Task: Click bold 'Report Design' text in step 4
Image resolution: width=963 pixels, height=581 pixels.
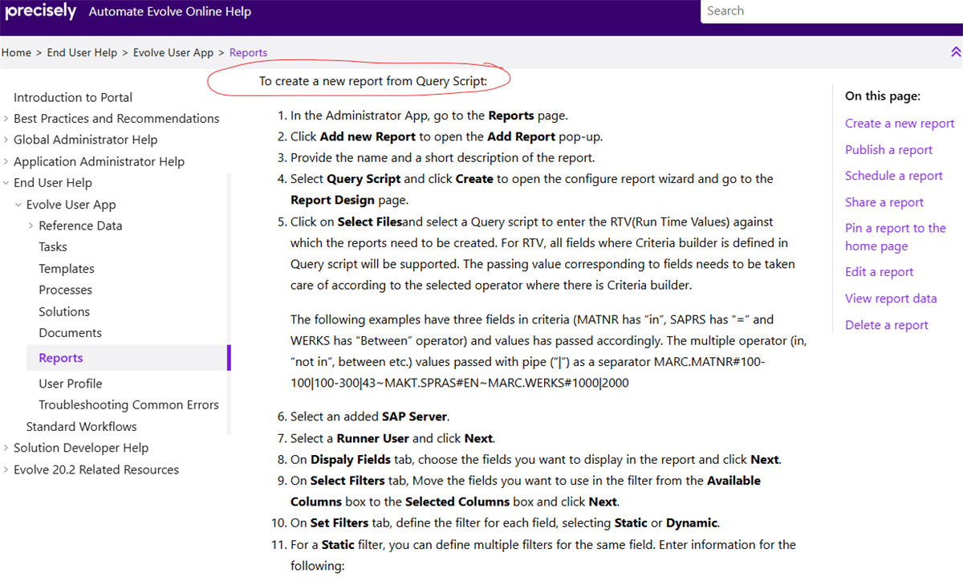Action: tap(332, 200)
